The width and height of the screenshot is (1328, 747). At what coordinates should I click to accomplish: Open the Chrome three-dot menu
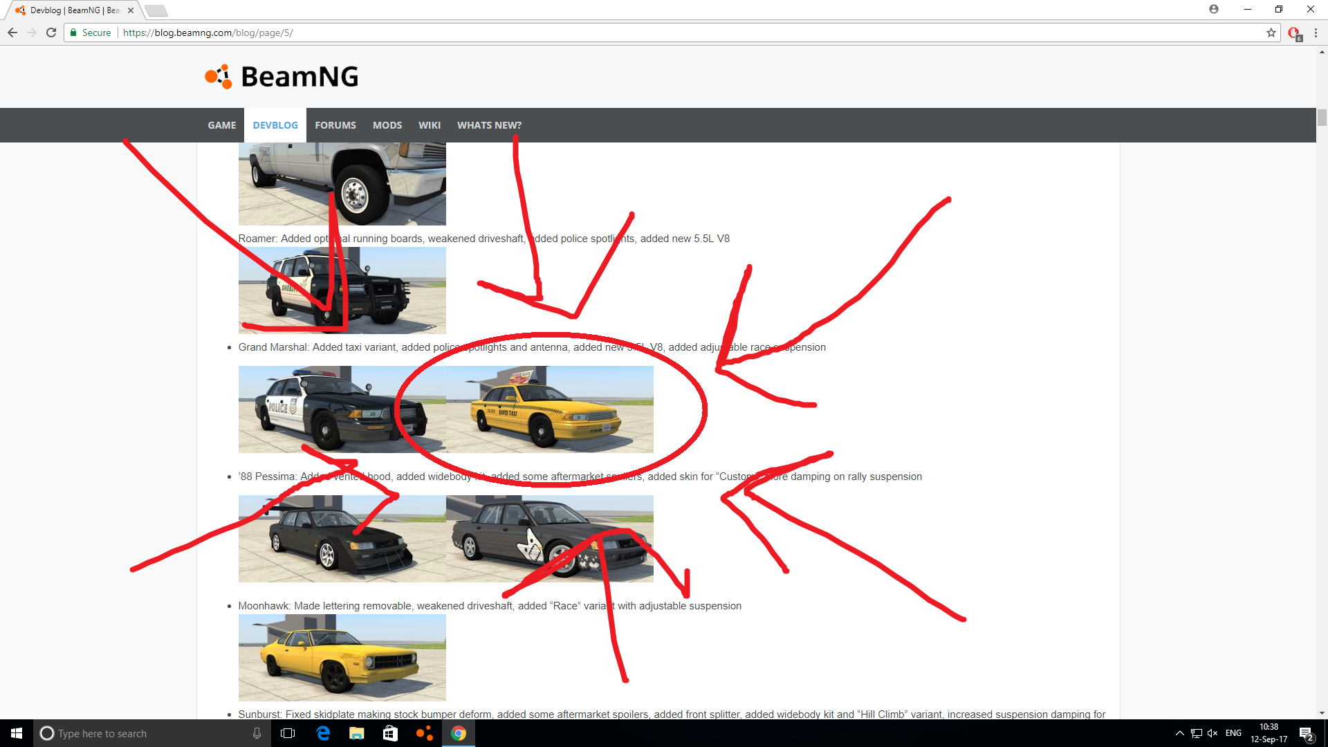coord(1316,33)
